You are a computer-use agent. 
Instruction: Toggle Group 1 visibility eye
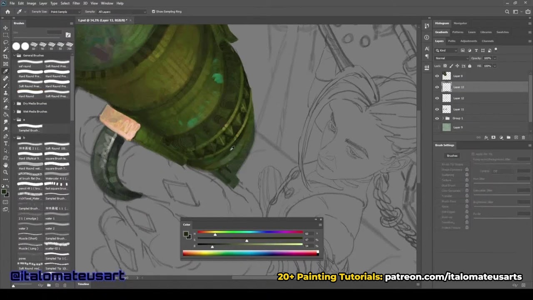(437, 118)
